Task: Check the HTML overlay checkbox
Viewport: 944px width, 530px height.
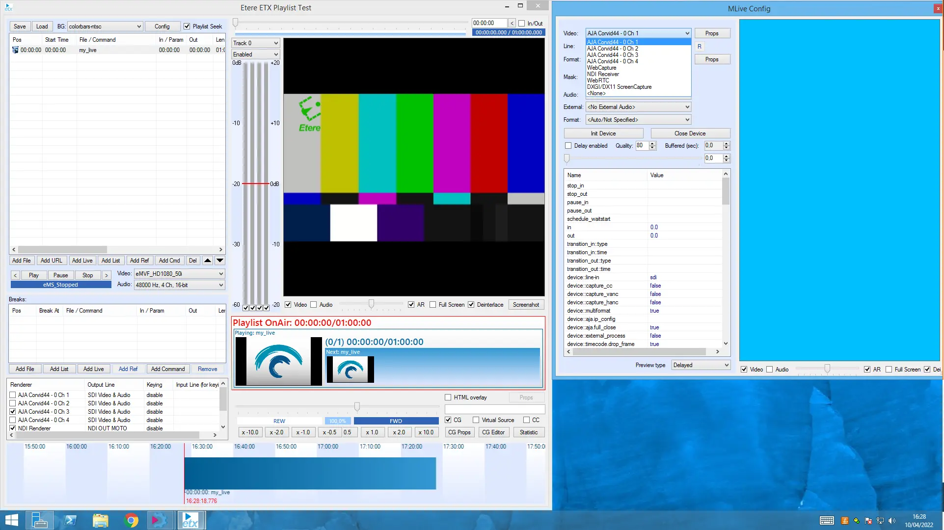Action: (x=448, y=397)
